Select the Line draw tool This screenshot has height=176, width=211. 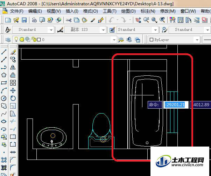[x=4, y=52]
